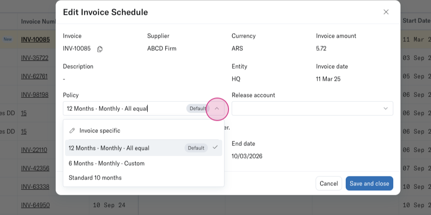
Task: Click the Start Date column header
Action: [x=416, y=21]
